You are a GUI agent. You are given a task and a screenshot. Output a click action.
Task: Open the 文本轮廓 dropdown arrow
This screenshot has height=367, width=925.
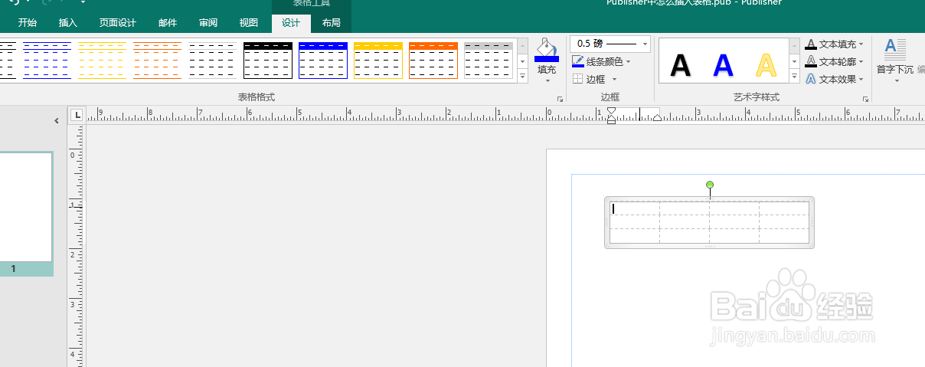[x=861, y=62]
